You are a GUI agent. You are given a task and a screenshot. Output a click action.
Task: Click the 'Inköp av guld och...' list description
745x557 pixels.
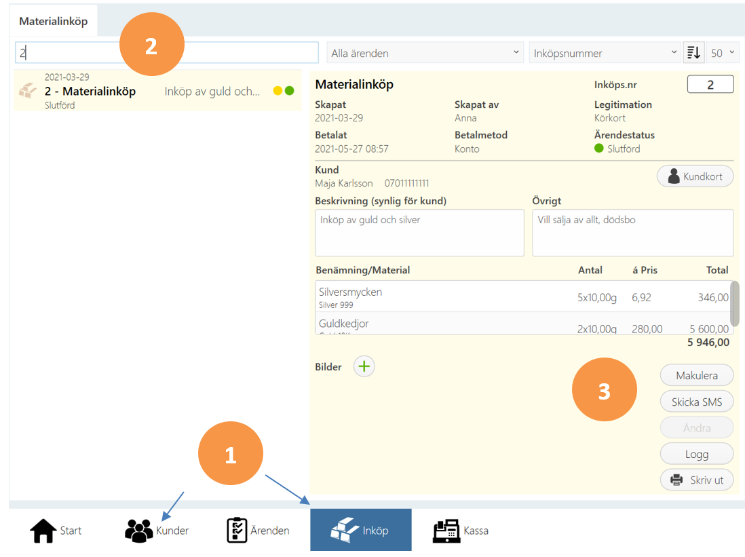tap(212, 91)
